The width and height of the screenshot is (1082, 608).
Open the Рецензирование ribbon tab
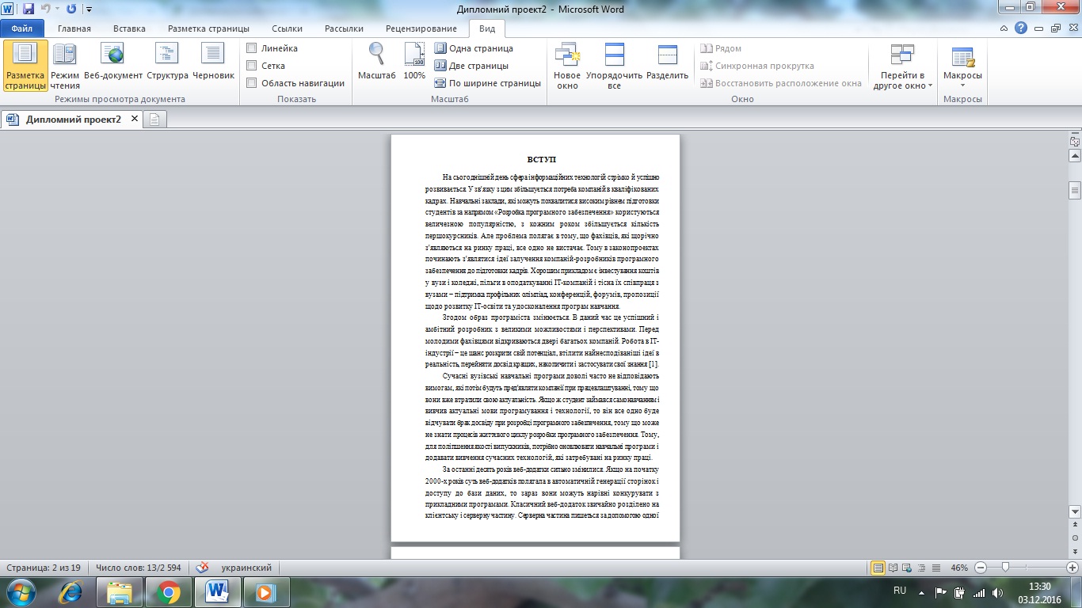pos(422,28)
